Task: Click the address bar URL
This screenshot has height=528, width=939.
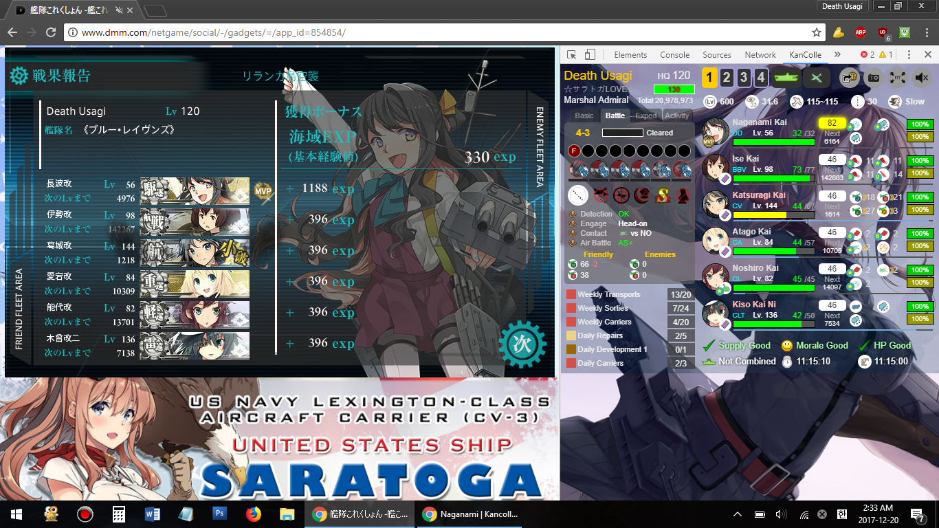Action: click(214, 32)
